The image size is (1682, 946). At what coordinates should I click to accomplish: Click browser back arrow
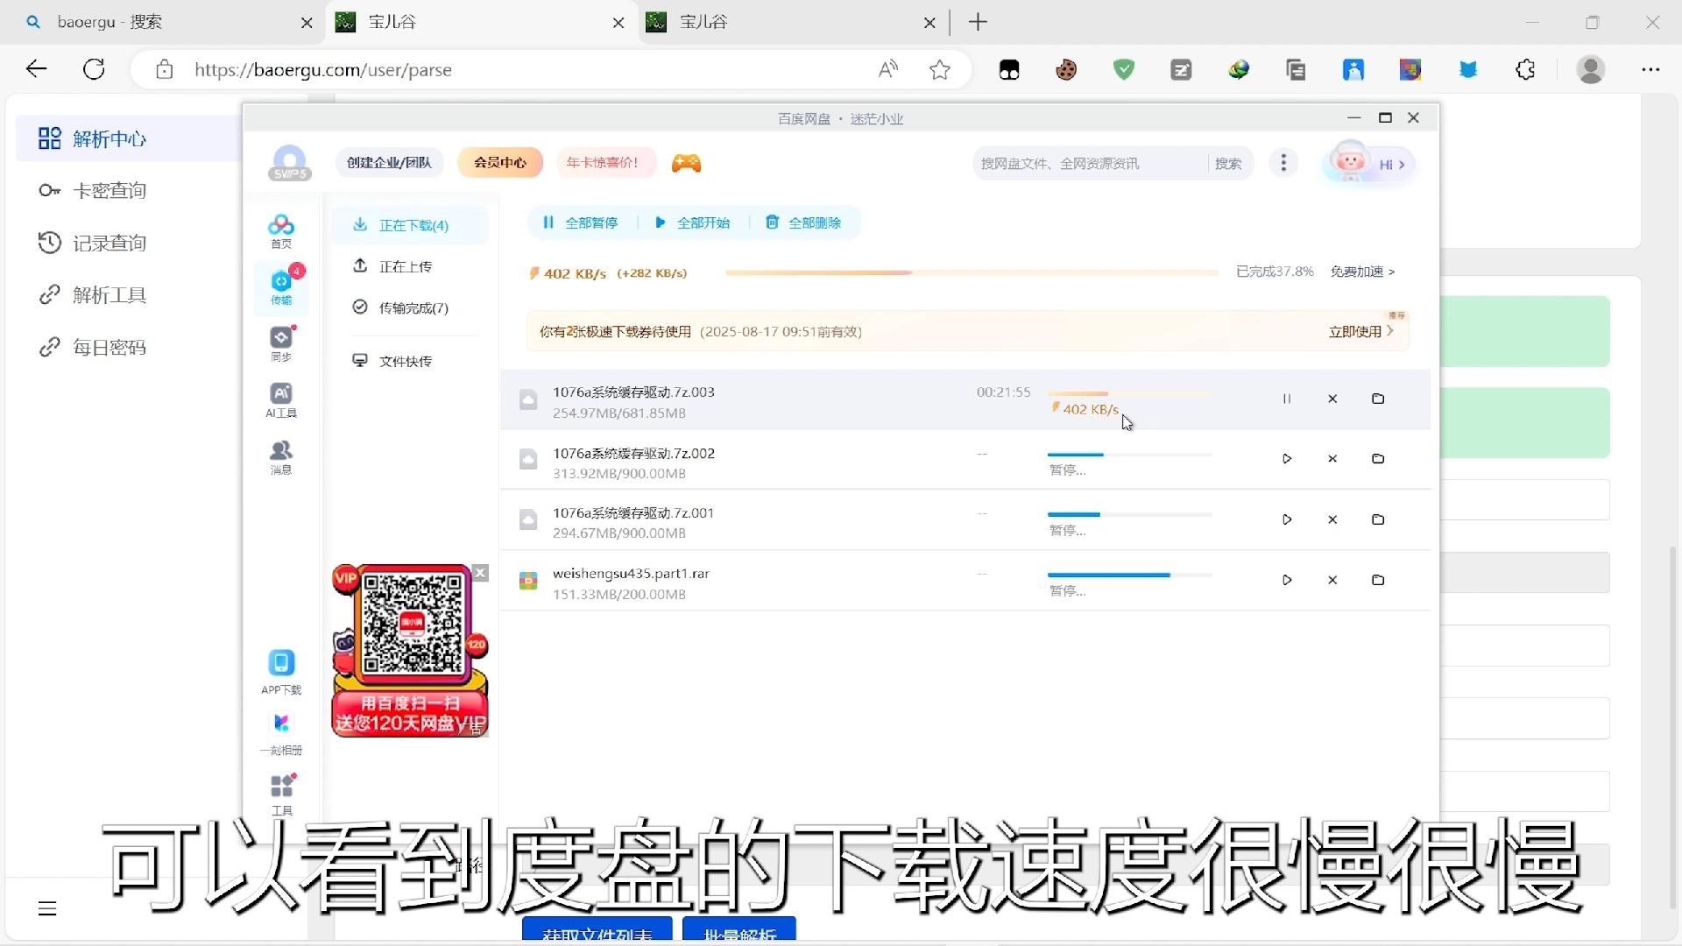tap(36, 69)
